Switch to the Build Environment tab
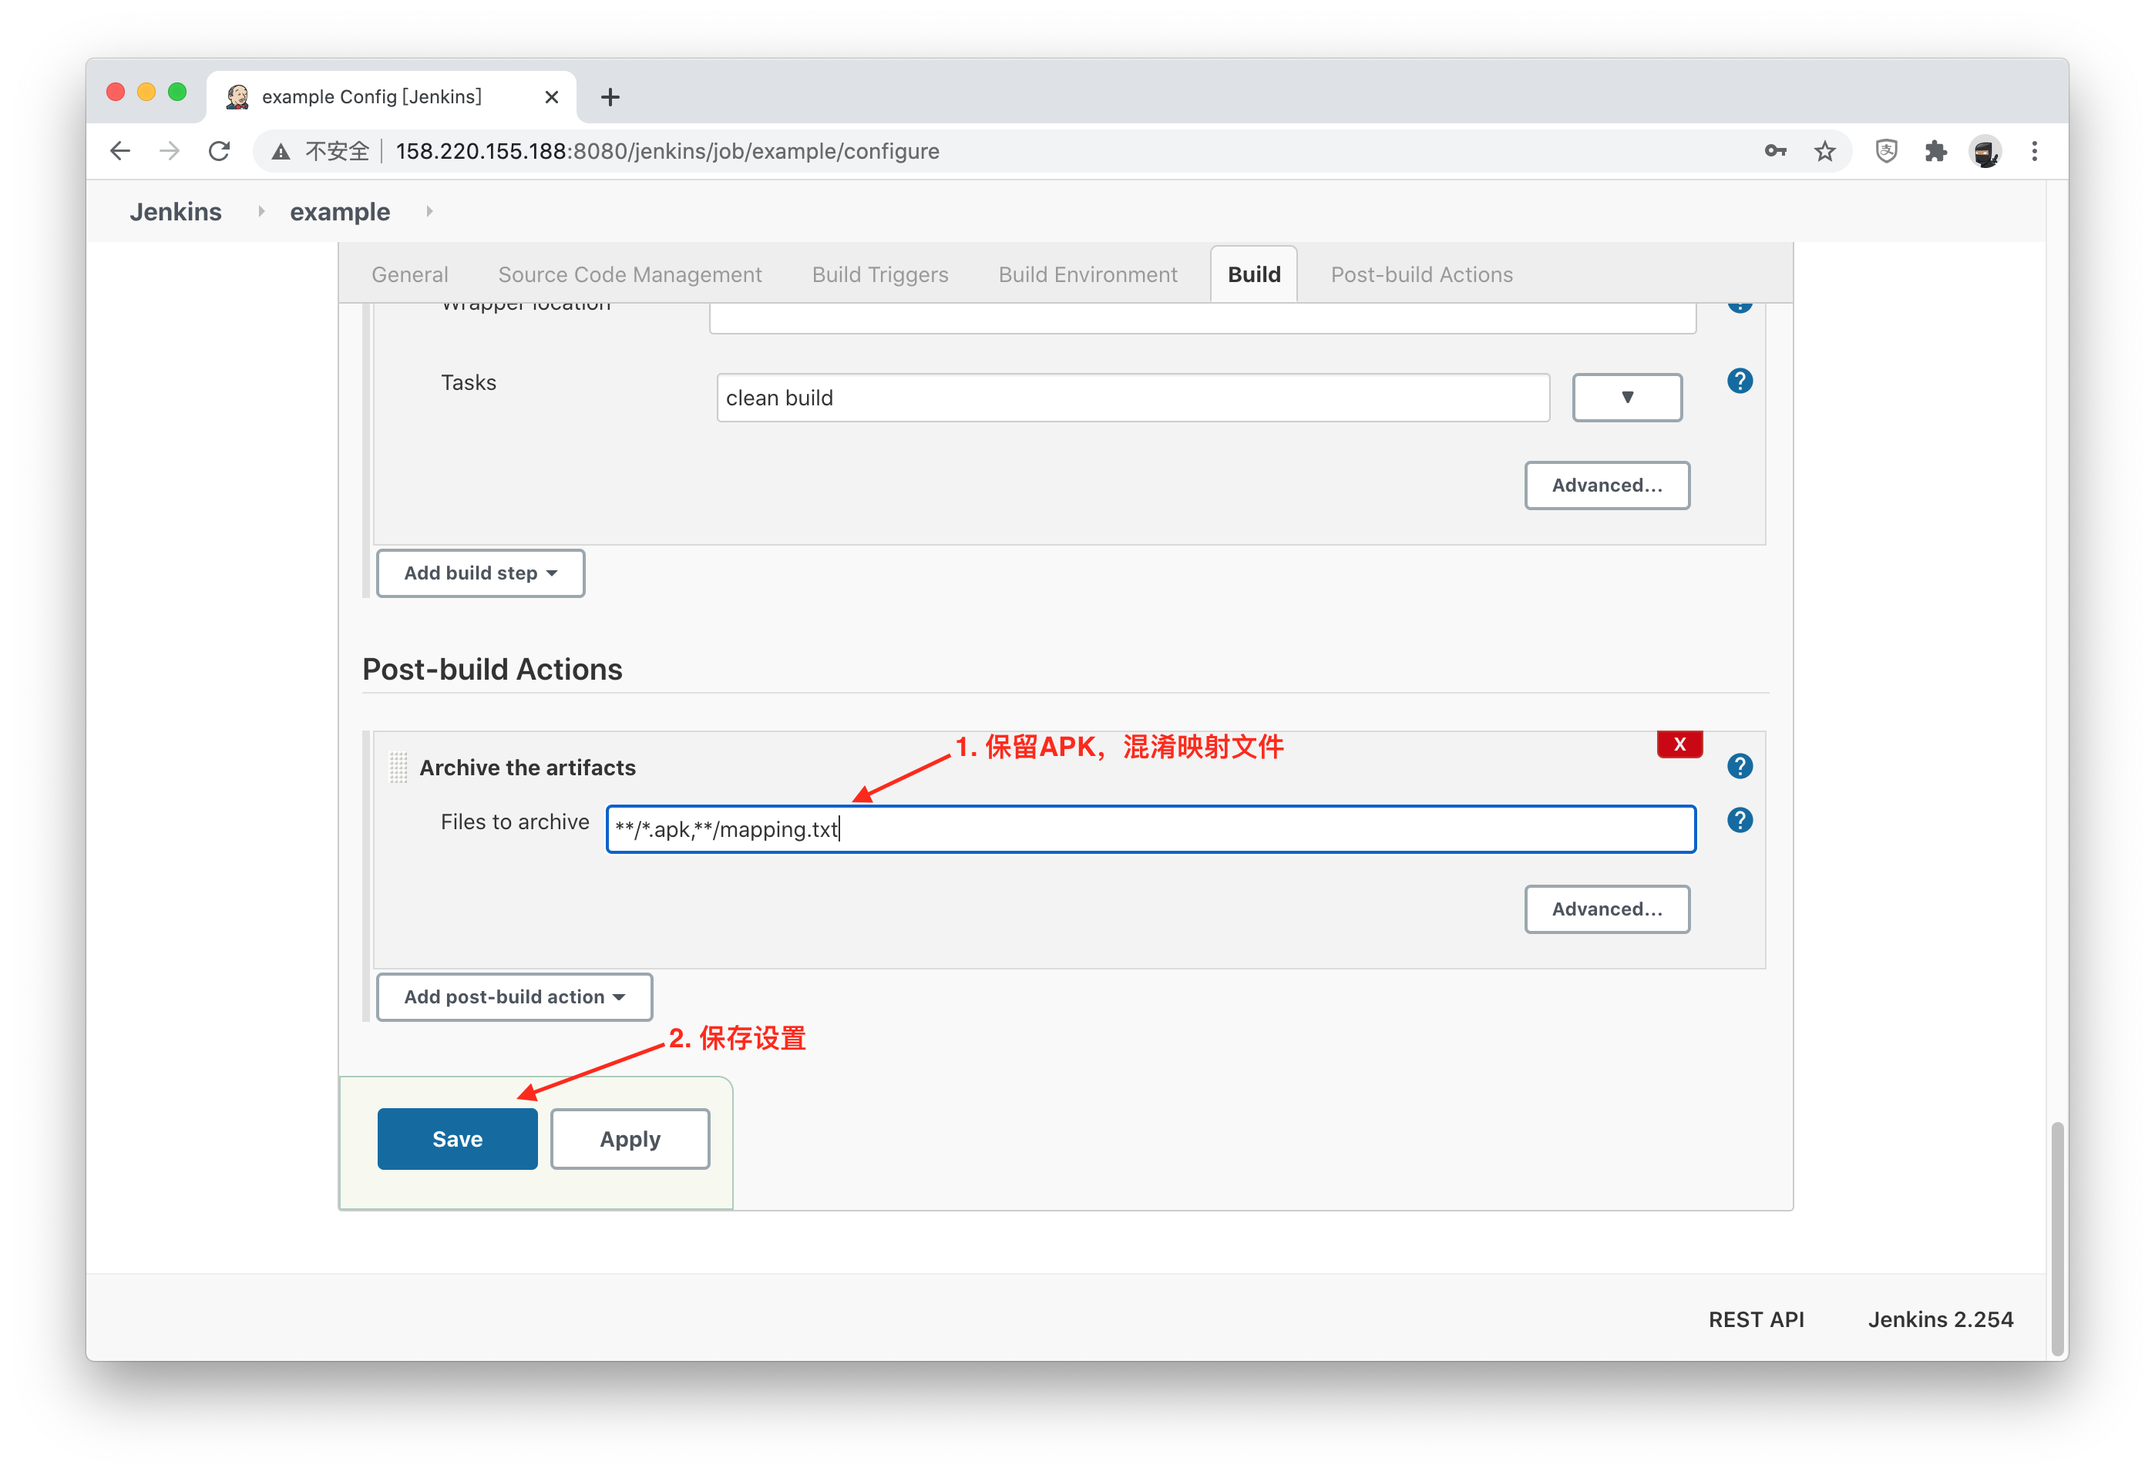This screenshot has height=1475, width=2155. point(1088,274)
